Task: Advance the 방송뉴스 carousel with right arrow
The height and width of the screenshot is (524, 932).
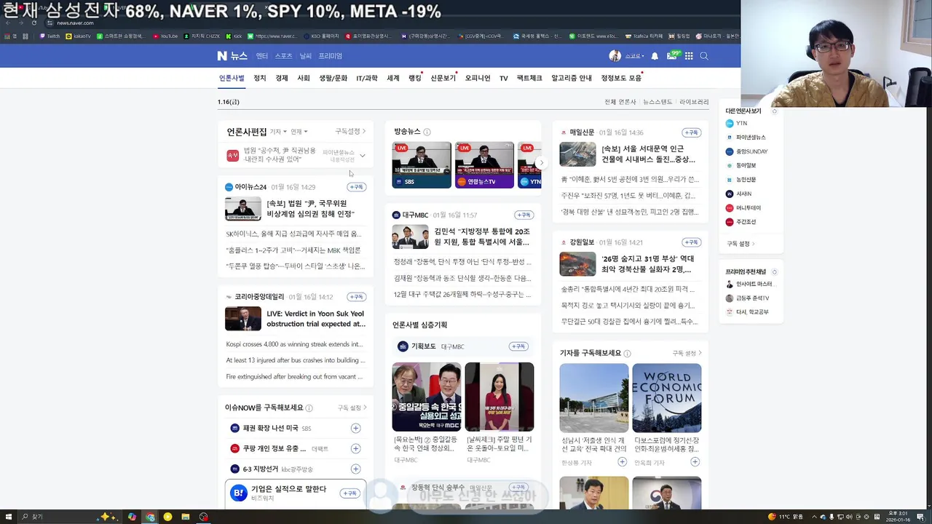Action: [540, 163]
